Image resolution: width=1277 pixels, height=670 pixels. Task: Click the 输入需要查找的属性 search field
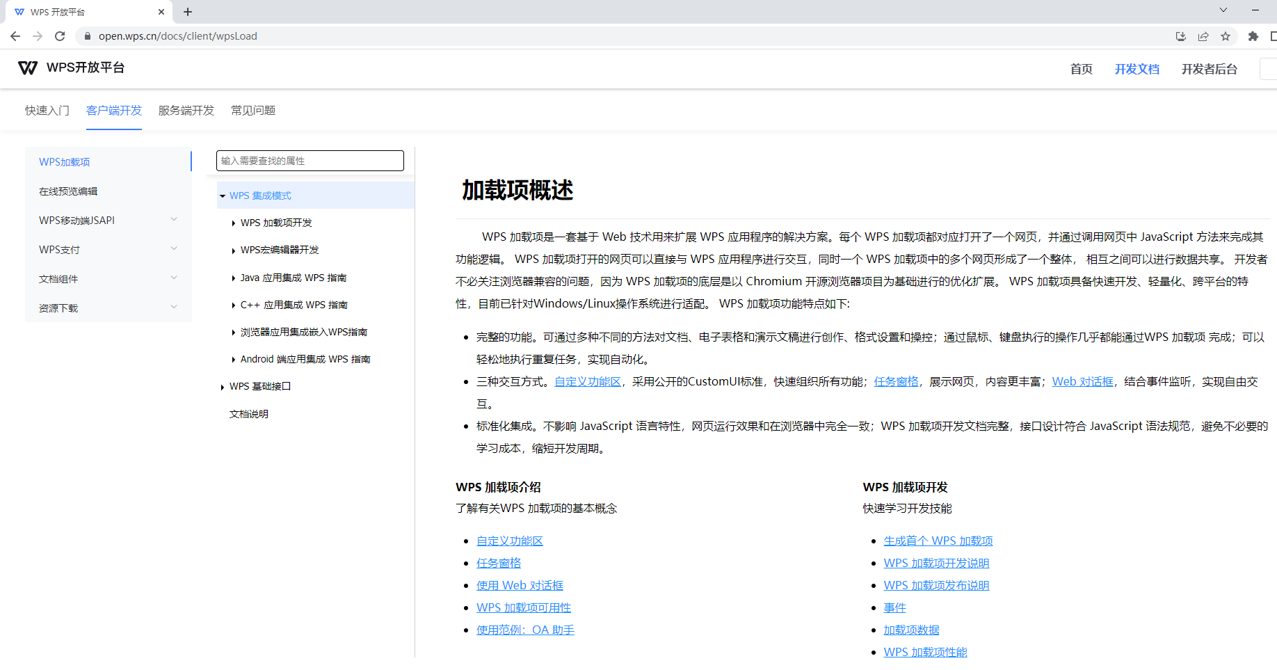click(x=310, y=161)
